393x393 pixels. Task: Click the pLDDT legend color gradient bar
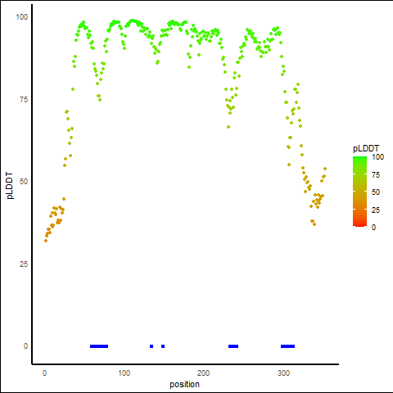coord(359,192)
